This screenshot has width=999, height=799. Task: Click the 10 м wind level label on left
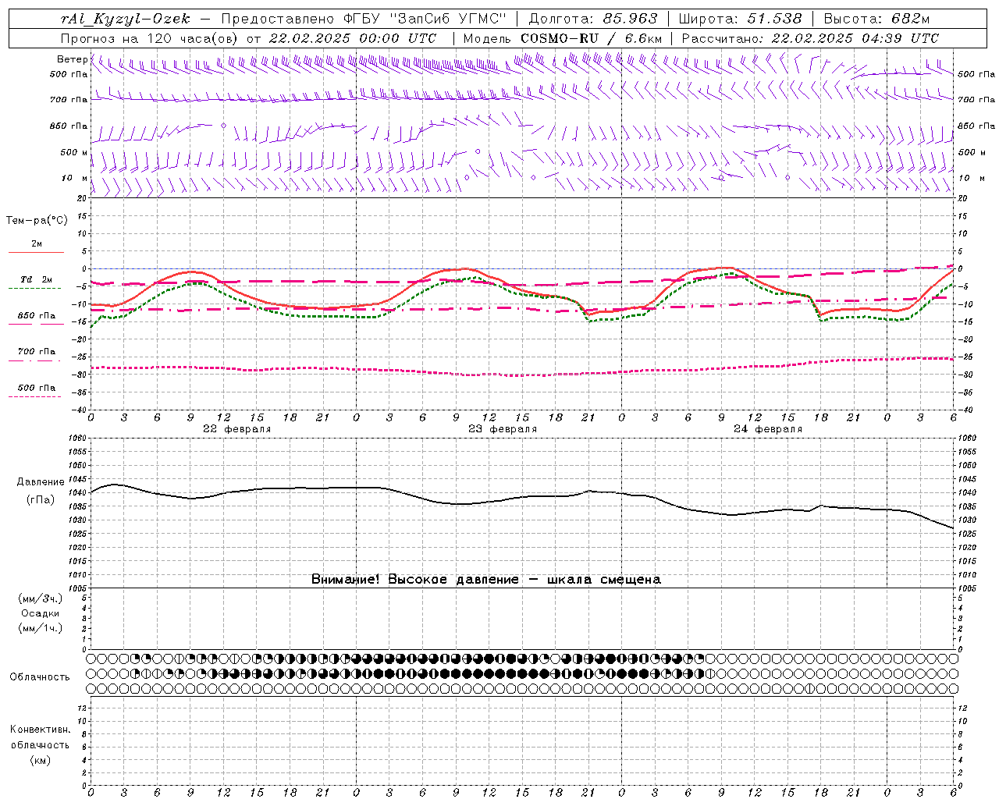pos(74,178)
